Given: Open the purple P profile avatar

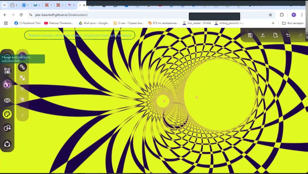Looking at the screenshot, I should [x=294, y=15].
